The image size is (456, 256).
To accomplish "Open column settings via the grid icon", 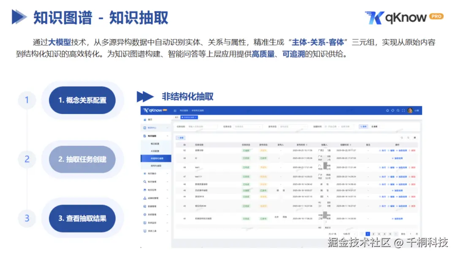I will tap(415, 137).
